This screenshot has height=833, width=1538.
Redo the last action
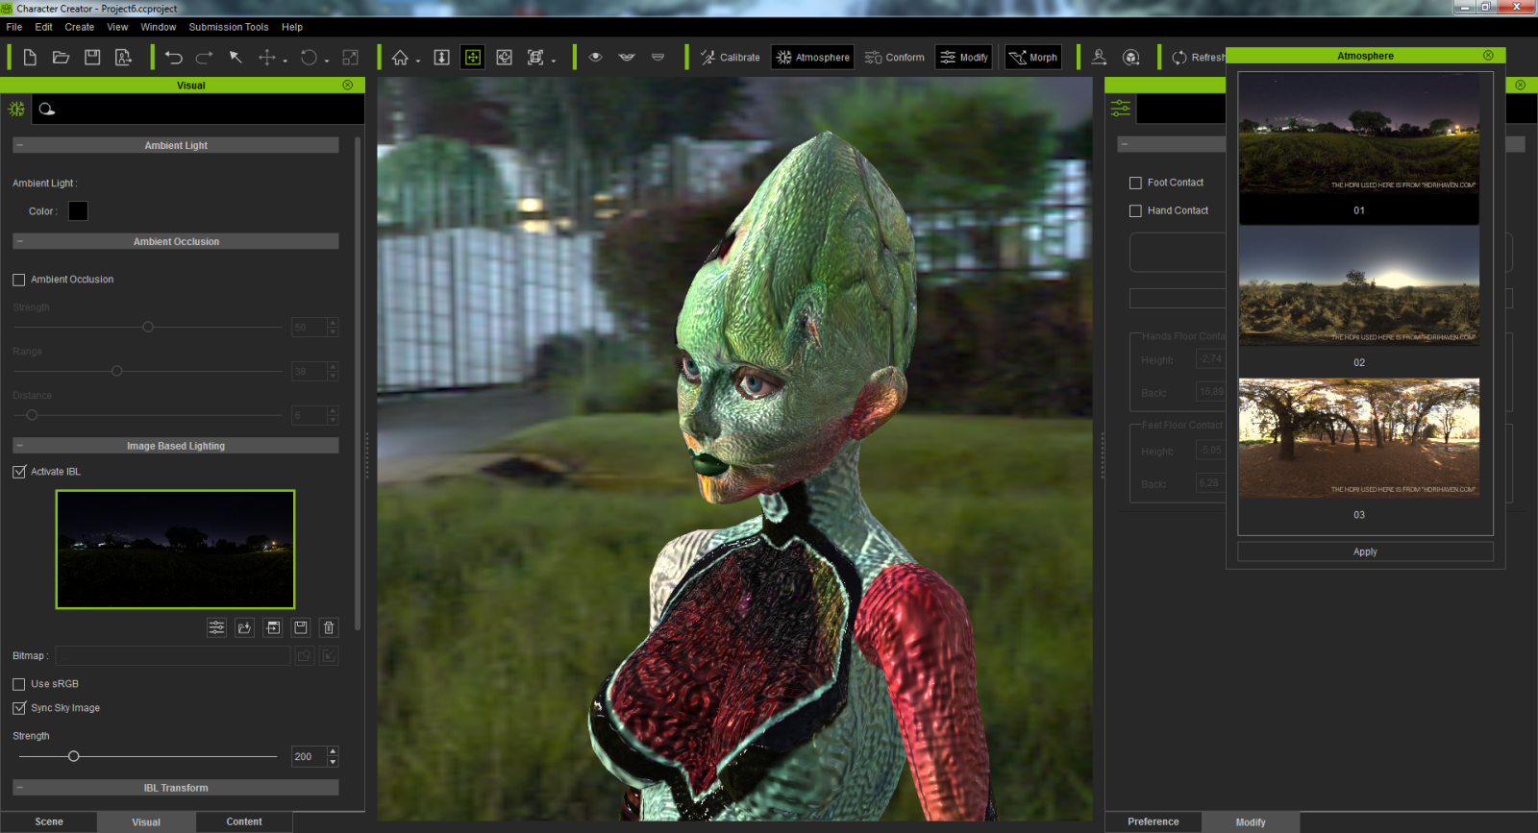coord(205,58)
